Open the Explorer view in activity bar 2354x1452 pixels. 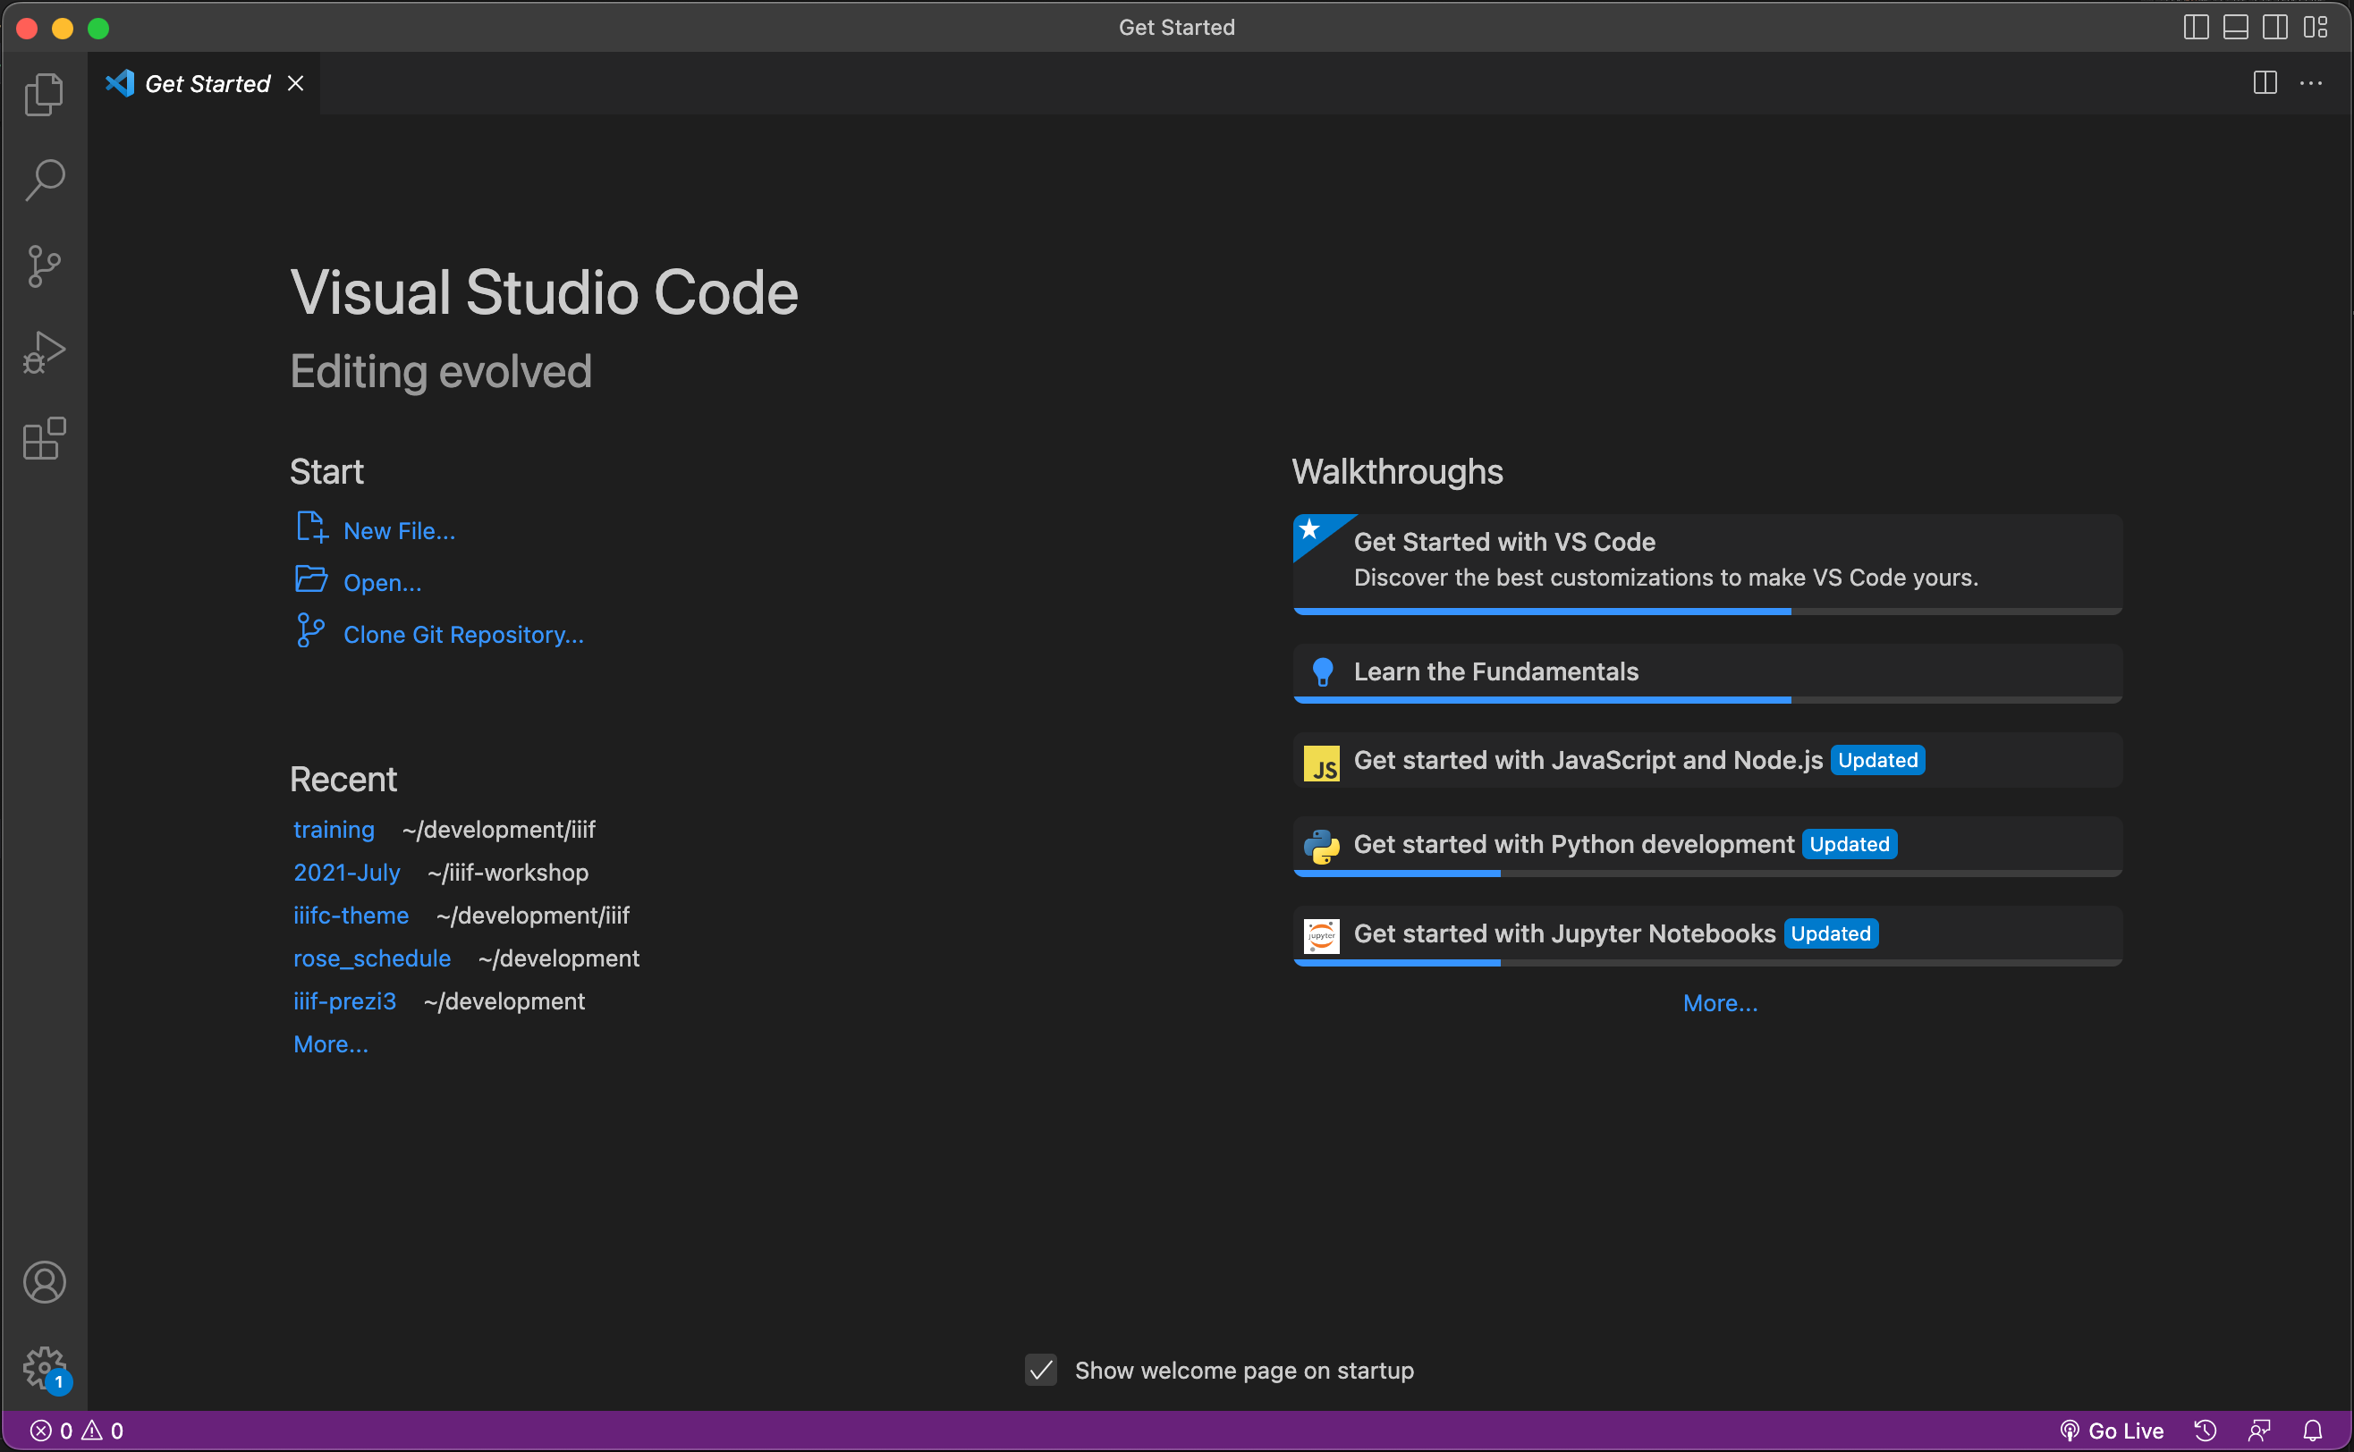(44, 94)
